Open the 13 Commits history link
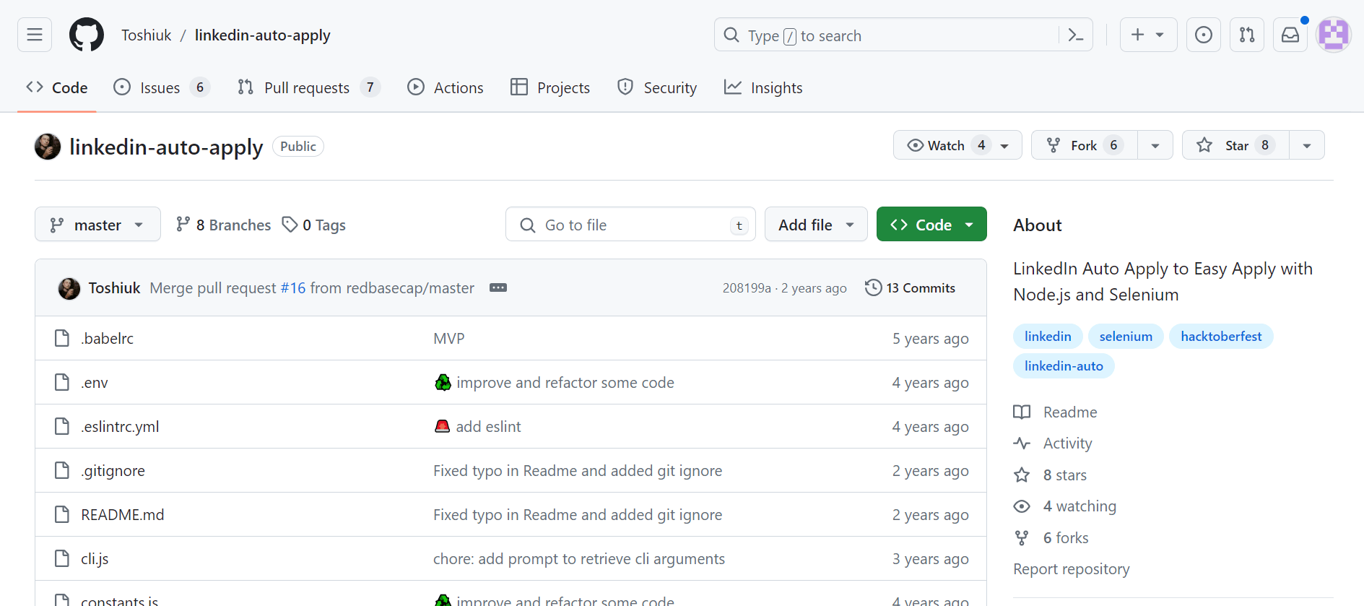This screenshot has height=606, width=1364. 911,287
